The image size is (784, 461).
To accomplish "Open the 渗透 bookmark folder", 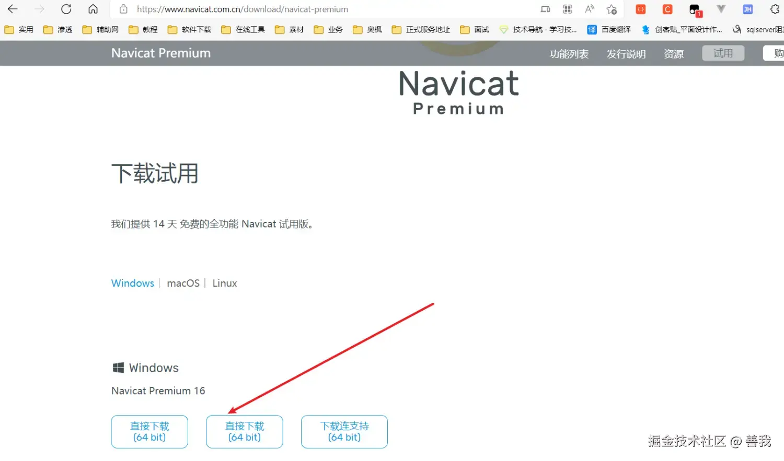I will tap(58, 30).
